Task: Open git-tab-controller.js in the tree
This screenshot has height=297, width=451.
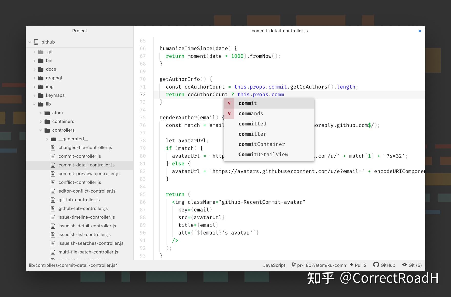Action: pyautogui.click(x=79, y=200)
